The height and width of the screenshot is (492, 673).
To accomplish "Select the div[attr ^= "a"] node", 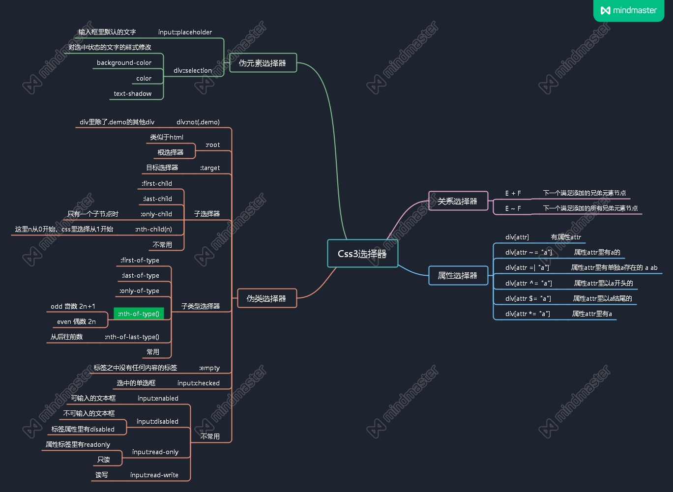I will point(529,284).
